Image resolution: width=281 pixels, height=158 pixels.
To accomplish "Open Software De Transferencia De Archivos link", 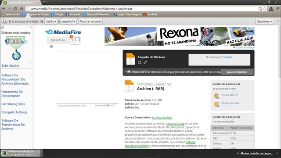I will (13, 125).
